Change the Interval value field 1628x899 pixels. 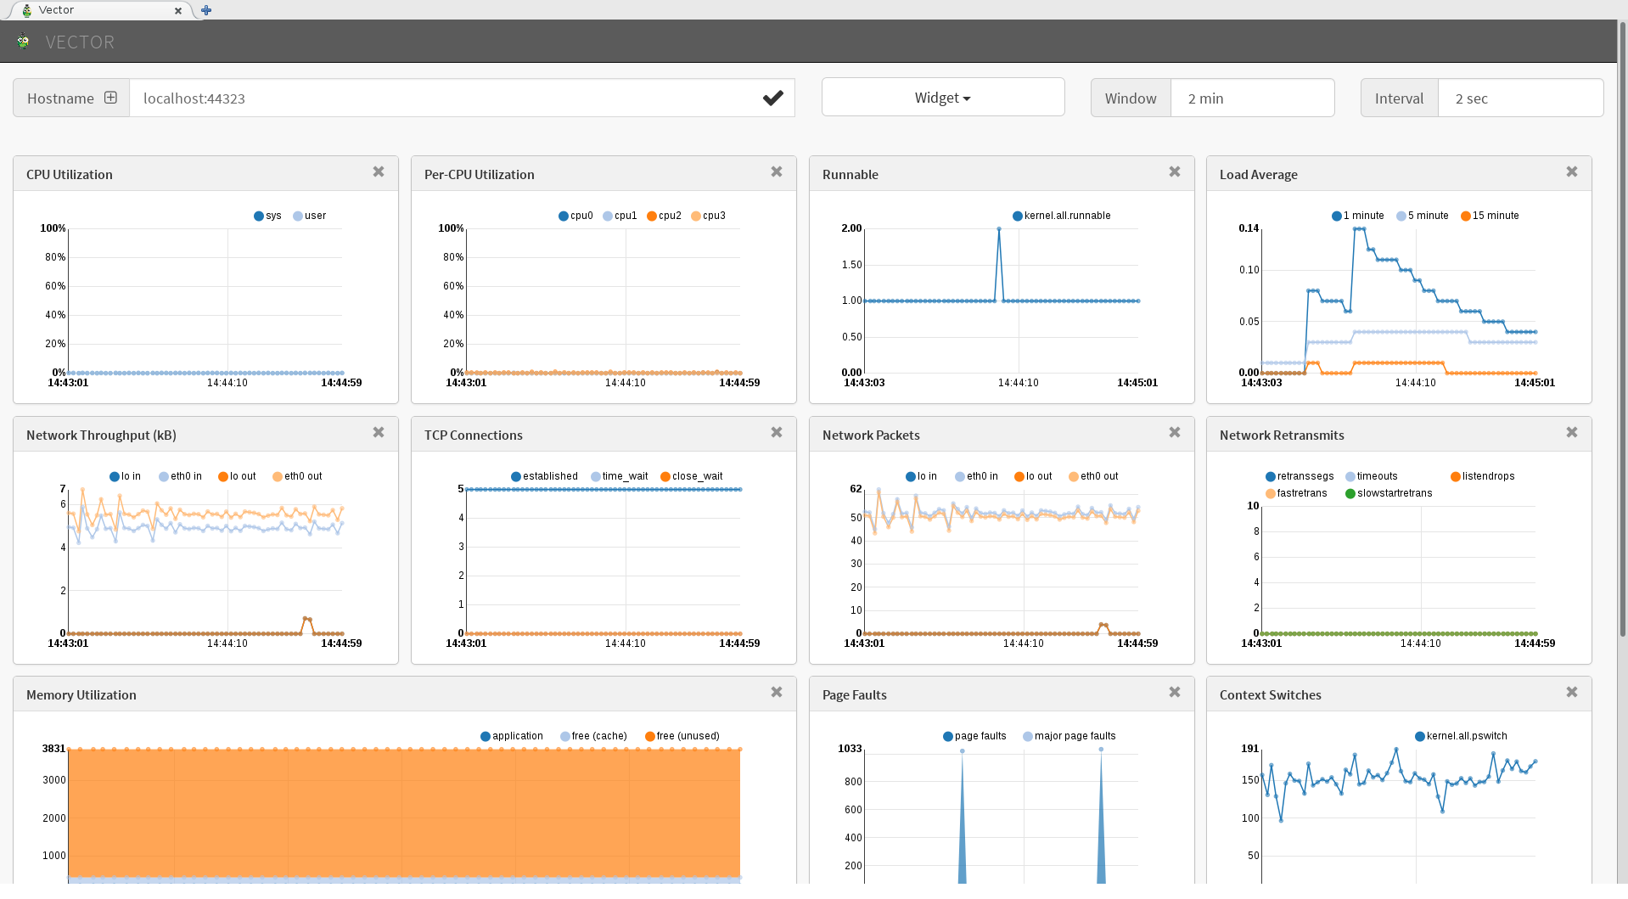coord(1519,98)
